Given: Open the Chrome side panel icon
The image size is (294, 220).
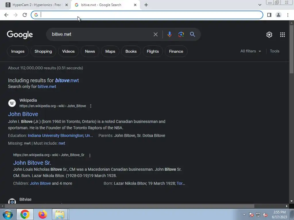Looking at the screenshot, I should [269, 15].
